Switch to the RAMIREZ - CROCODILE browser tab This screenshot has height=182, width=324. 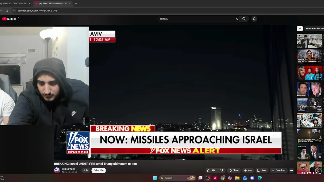pyautogui.click(x=14, y=3)
